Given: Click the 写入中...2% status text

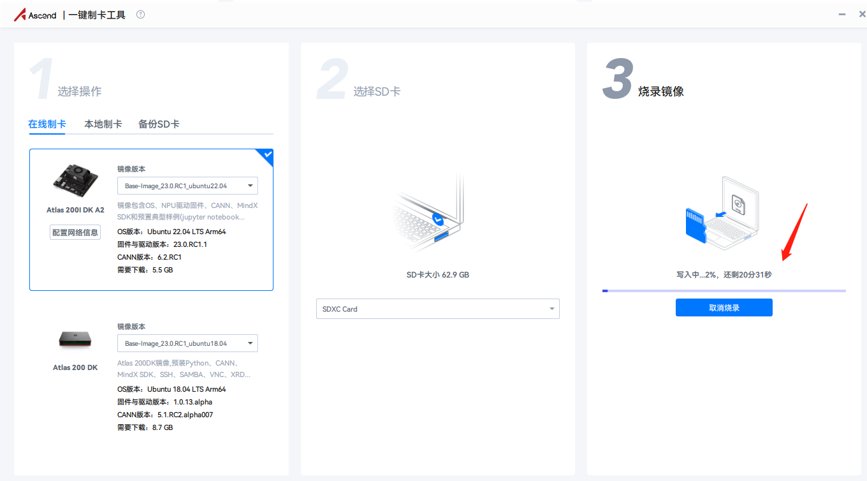Looking at the screenshot, I should tap(724, 275).
